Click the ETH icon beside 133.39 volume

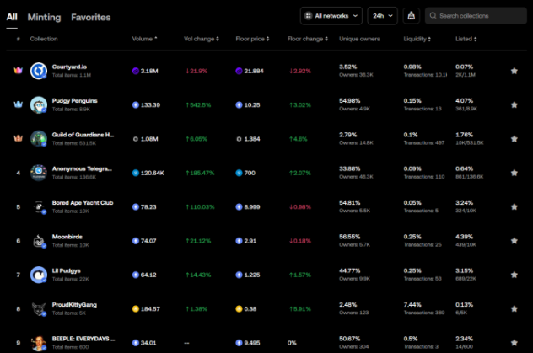135,104
